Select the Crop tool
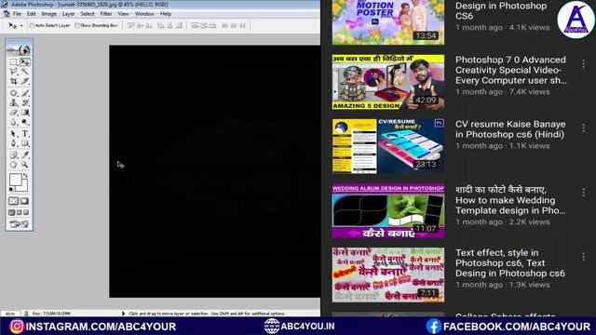The height and width of the screenshot is (335, 596). tap(14, 81)
